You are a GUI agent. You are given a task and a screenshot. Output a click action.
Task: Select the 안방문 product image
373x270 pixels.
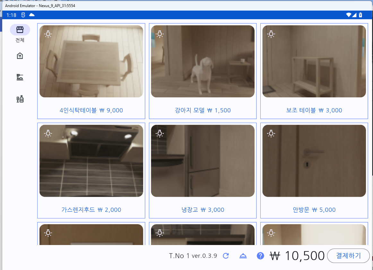coord(314,161)
